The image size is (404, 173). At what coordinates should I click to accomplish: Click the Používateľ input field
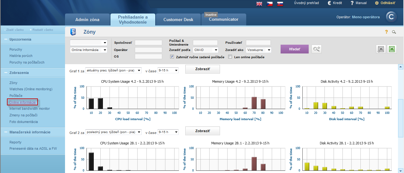tap(258, 42)
